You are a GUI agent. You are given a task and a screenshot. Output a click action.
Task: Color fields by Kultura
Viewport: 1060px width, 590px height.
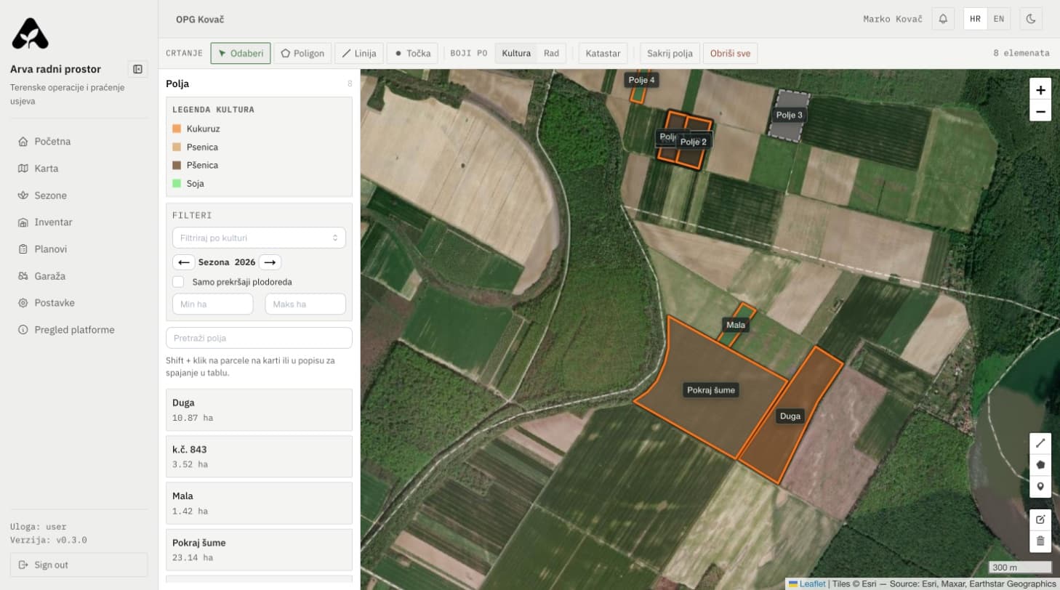516,53
